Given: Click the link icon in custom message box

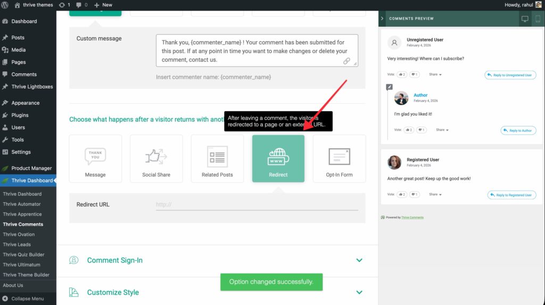Looking at the screenshot, I should click(346, 61).
